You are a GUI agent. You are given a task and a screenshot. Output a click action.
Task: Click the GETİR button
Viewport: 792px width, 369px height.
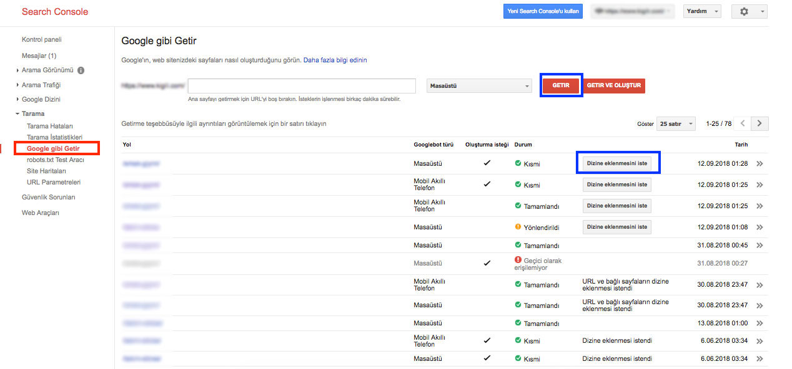click(x=561, y=85)
